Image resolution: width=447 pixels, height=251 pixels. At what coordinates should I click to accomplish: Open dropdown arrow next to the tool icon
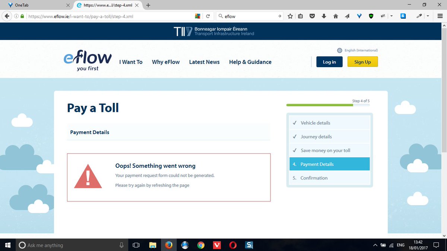tap(391, 16)
